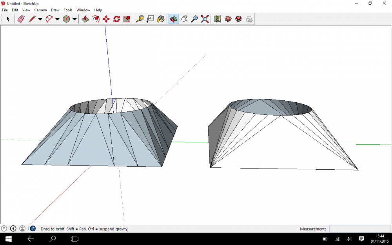The width and height of the screenshot is (392, 245).
Task: Open the Tools menu
Action: click(x=68, y=10)
